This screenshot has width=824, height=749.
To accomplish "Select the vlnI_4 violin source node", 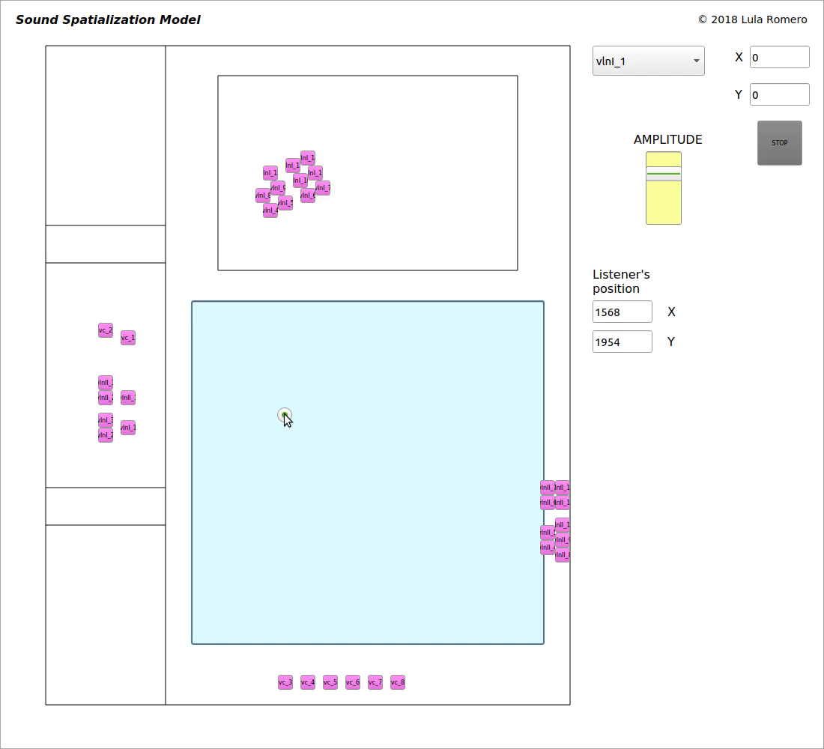I will click(270, 211).
